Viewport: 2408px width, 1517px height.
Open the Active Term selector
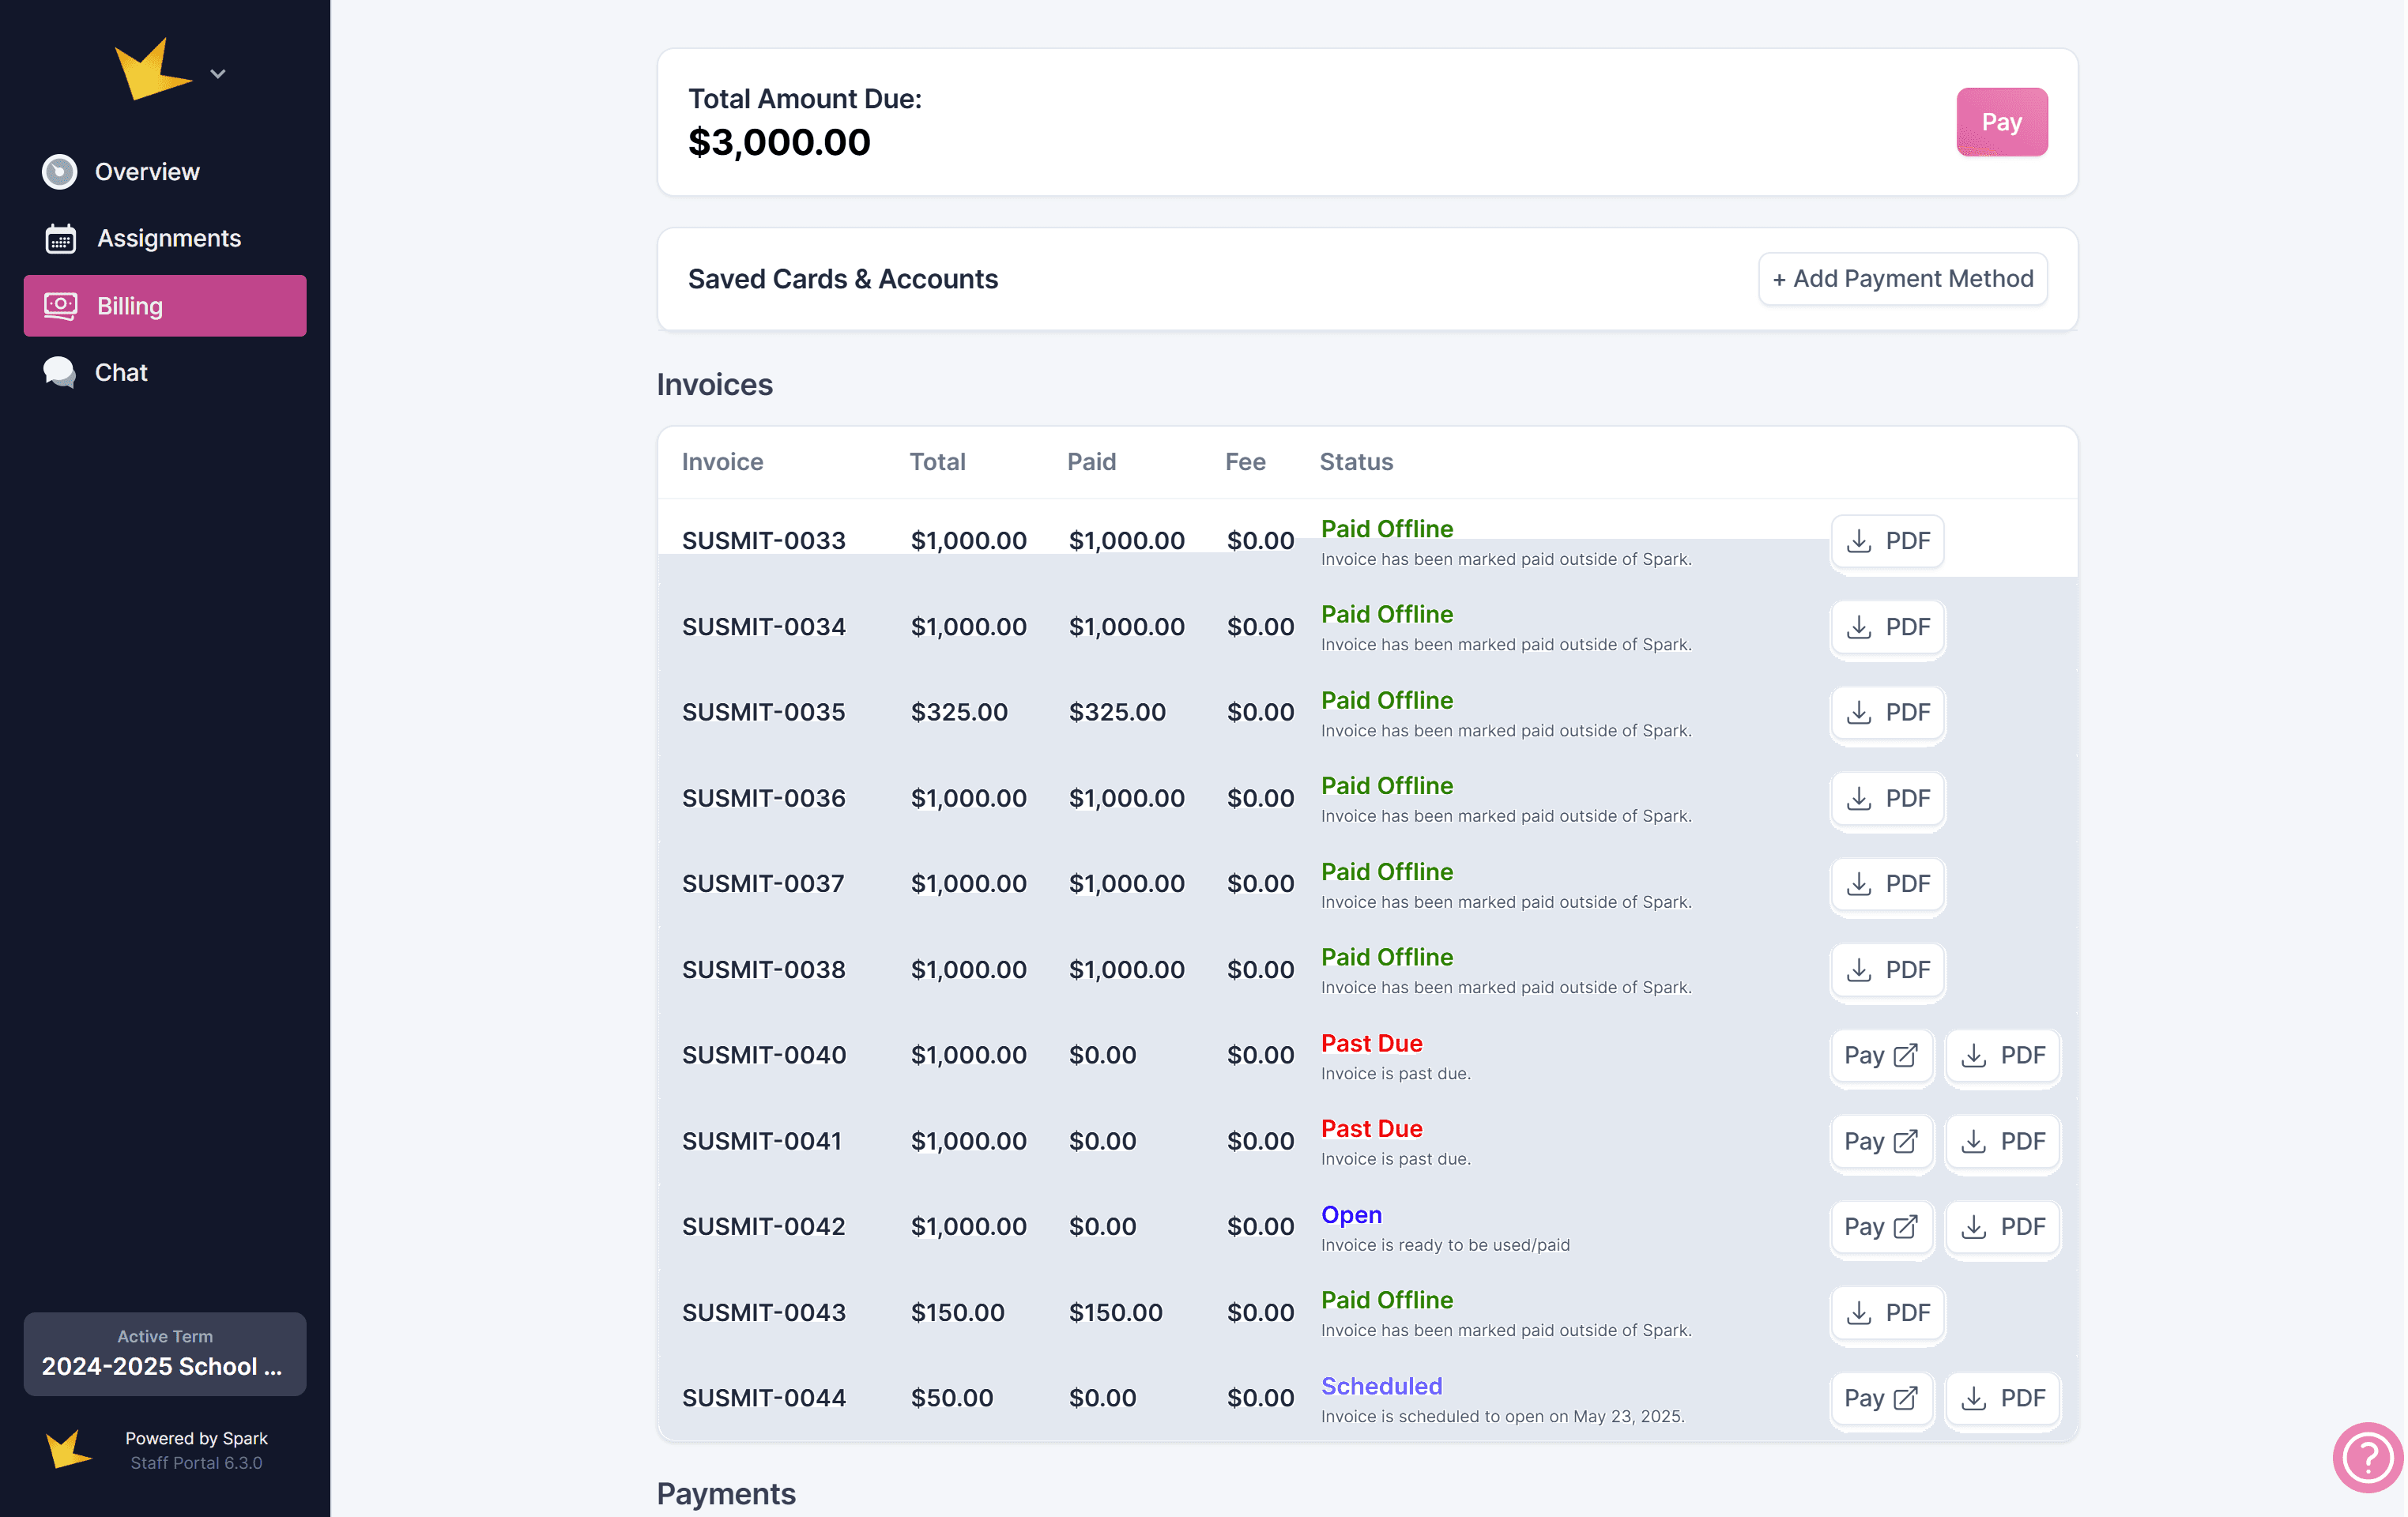tap(165, 1353)
